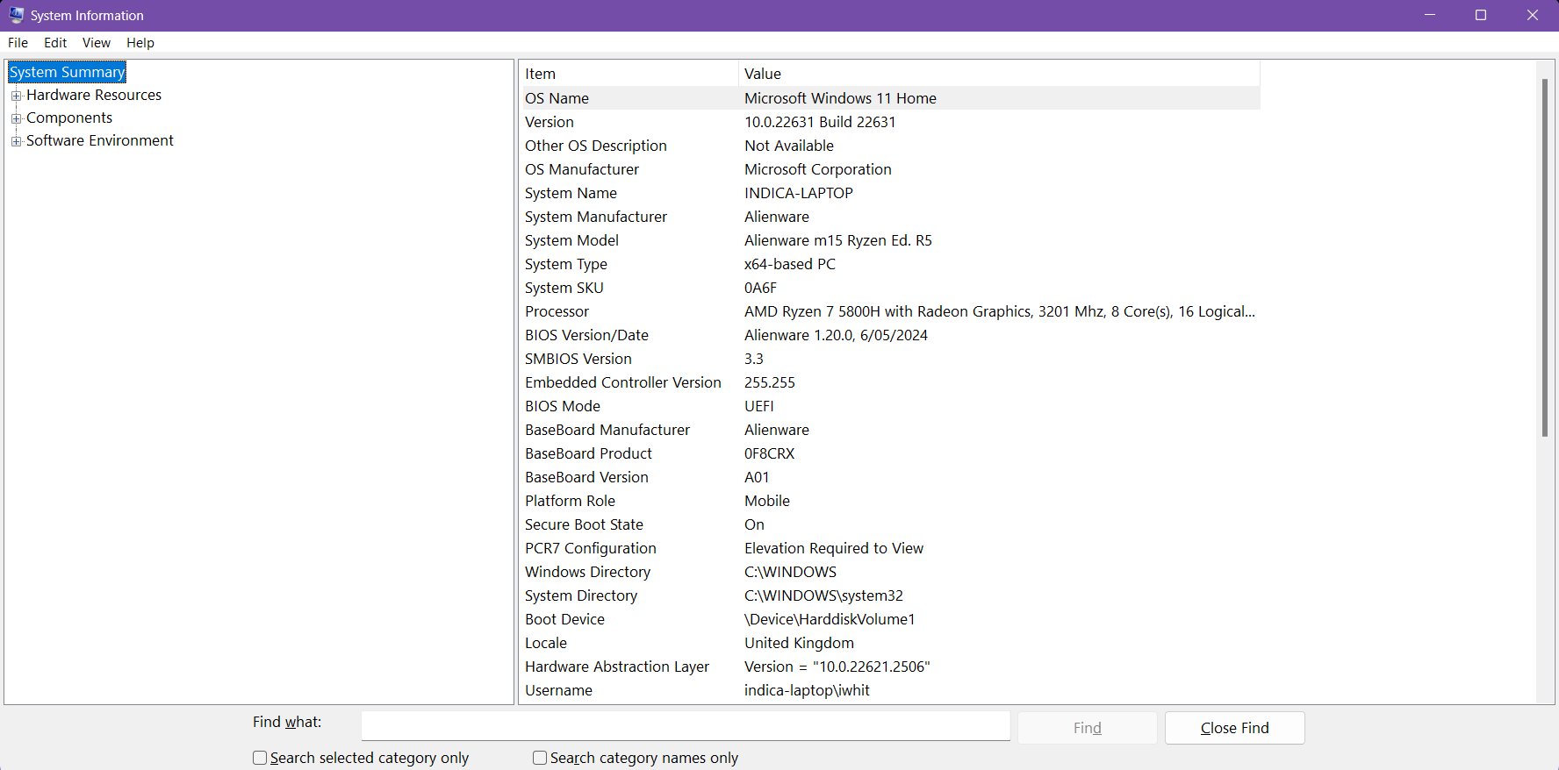Click the Find button
The height and width of the screenshot is (770, 1559).
pos(1087,728)
